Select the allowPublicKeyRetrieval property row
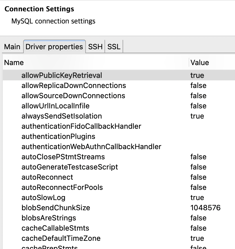The width and height of the screenshot is (235, 249). [62, 75]
